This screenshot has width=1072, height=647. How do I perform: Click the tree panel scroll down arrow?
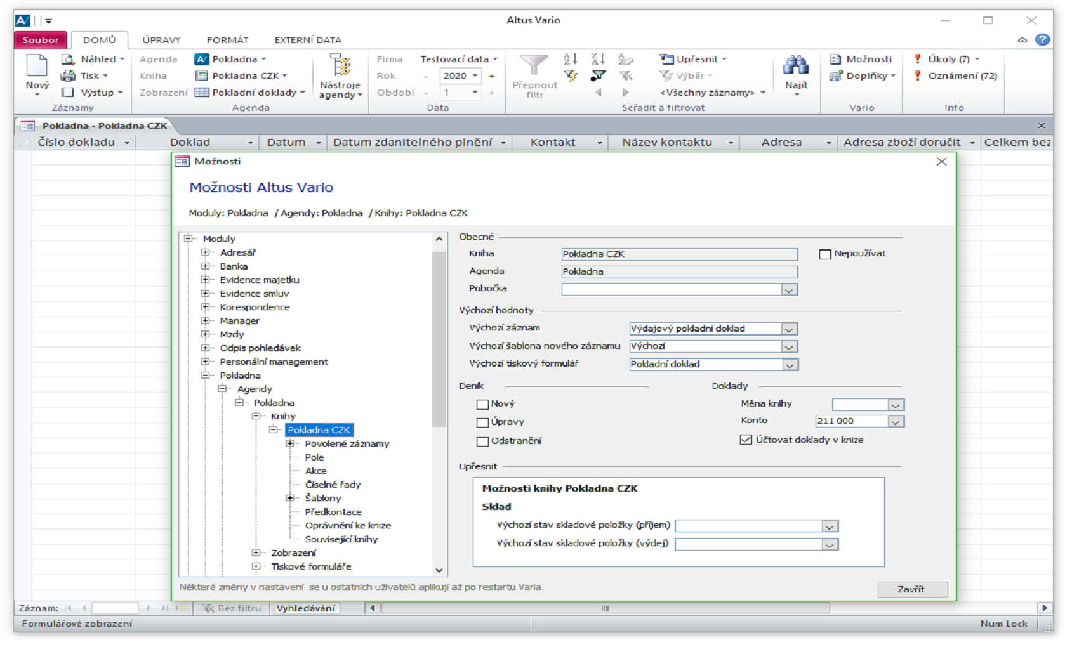pos(439,570)
